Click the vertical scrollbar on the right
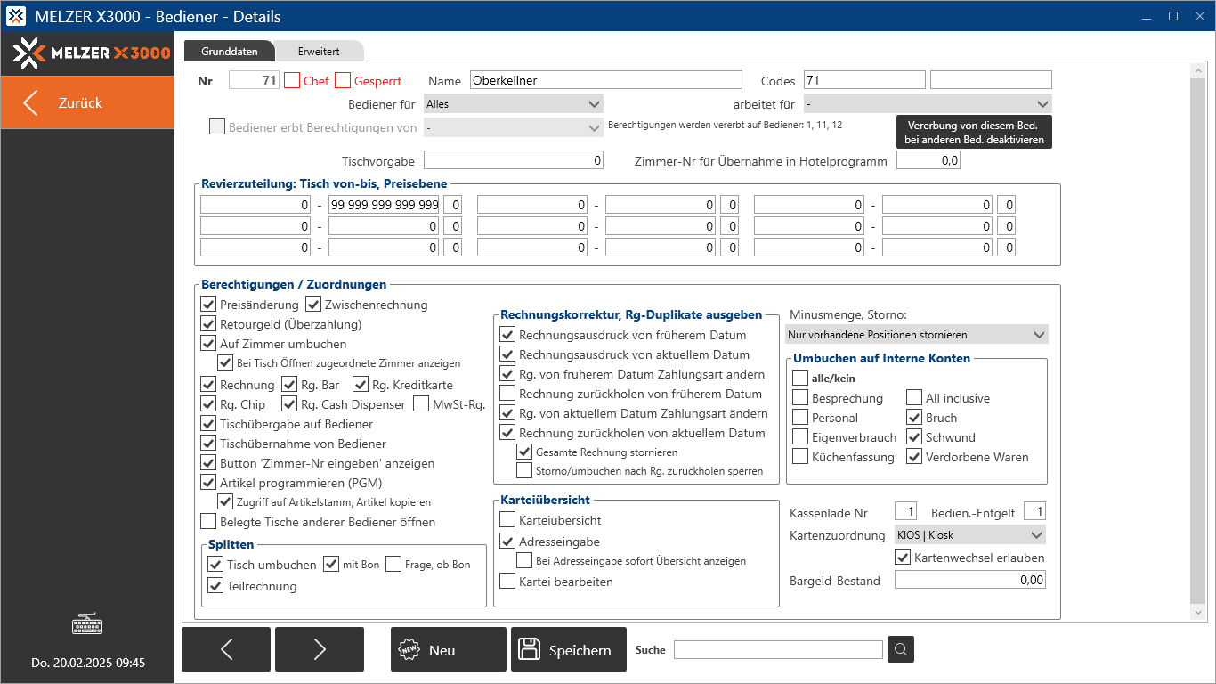1216x684 pixels. tap(1198, 338)
